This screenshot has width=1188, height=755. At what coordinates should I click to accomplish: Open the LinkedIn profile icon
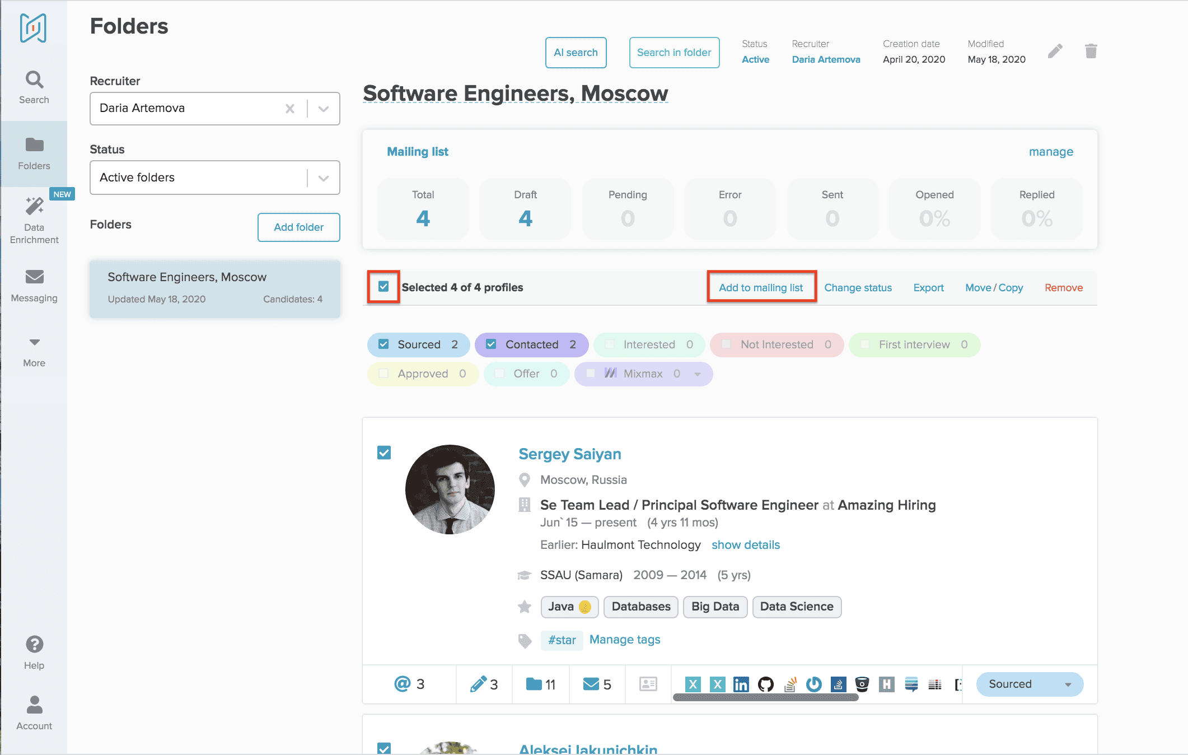click(741, 684)
